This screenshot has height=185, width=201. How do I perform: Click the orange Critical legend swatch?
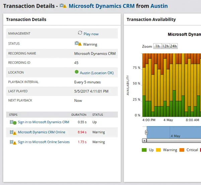[182, 150]
